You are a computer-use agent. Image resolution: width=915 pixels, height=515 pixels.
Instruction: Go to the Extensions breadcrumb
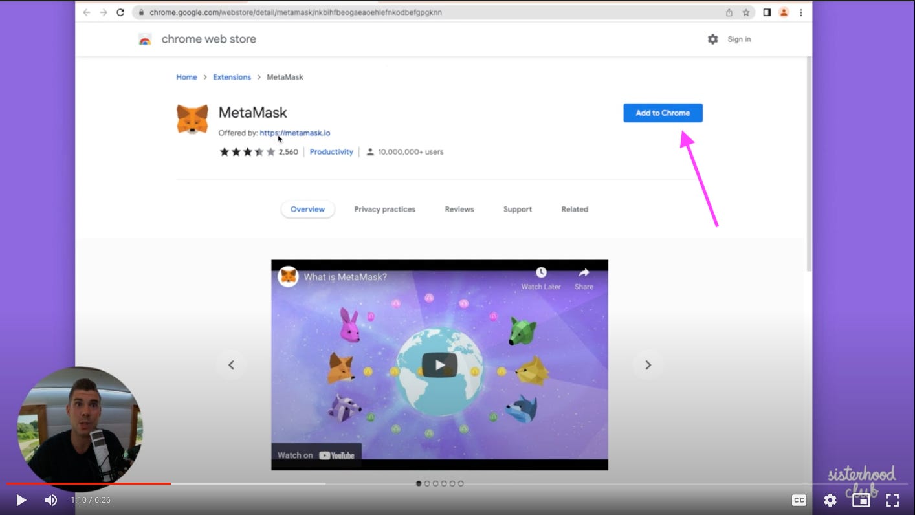(232, 77)
